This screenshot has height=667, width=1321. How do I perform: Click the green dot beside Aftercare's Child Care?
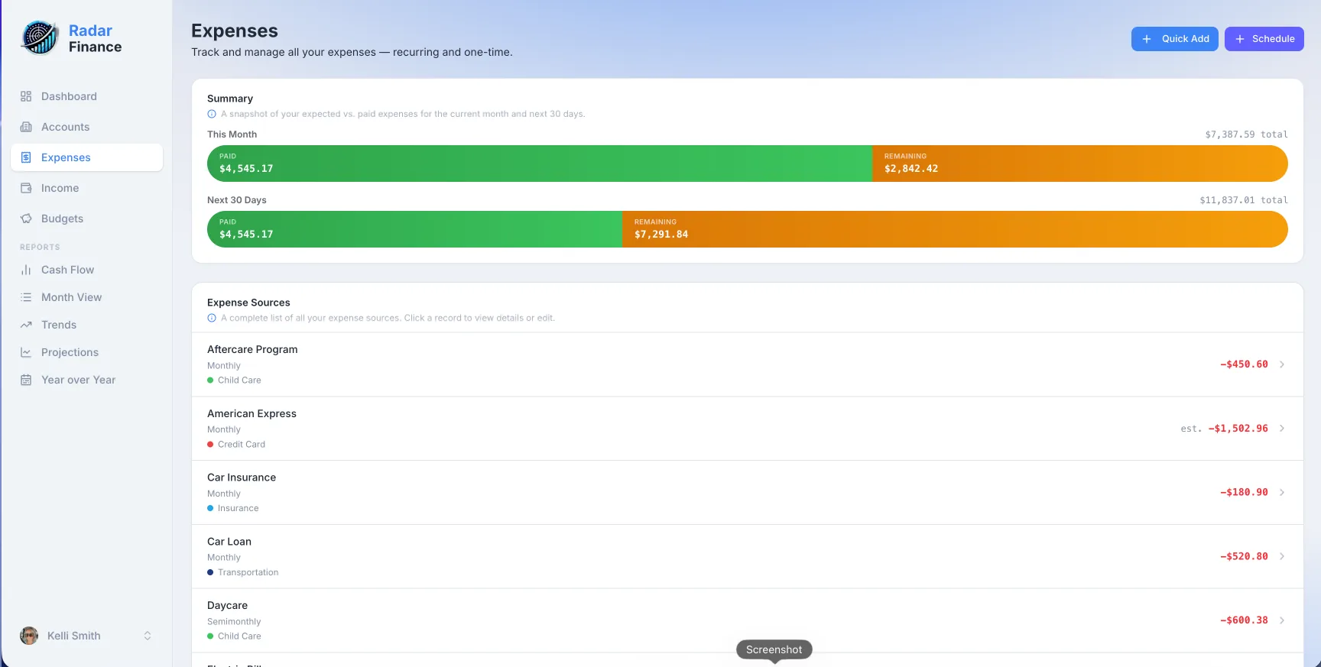pos(210,380)
